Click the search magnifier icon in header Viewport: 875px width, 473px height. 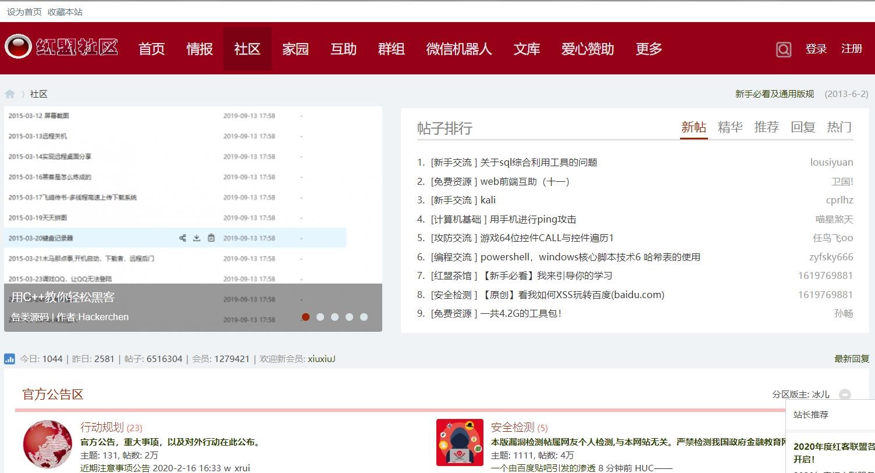coord(783,49)
